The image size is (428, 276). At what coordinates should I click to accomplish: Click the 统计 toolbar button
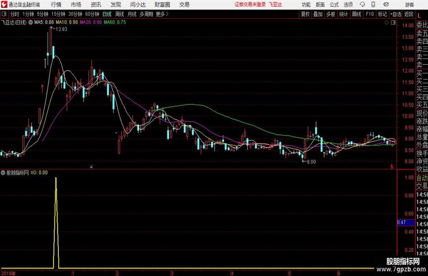coord(343,14)
